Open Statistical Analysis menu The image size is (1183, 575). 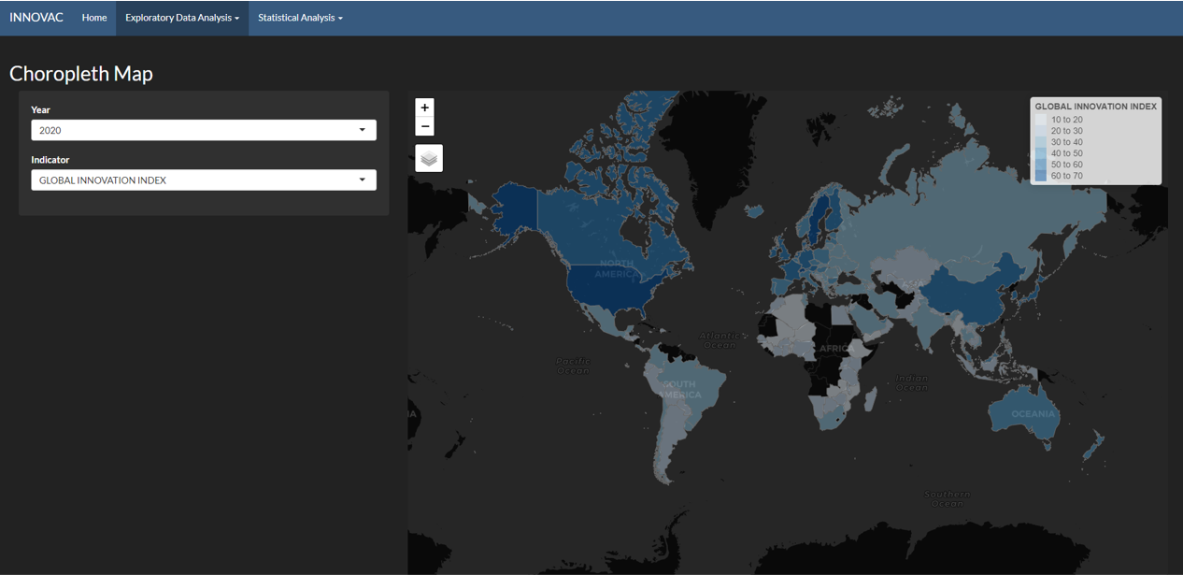[300, 18]
